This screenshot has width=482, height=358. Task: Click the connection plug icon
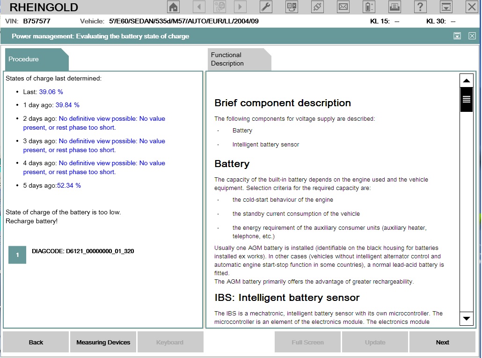click(318, 7)
